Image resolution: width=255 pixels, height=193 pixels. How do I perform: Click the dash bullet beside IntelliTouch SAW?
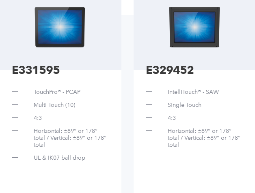(x=149, y=91)
